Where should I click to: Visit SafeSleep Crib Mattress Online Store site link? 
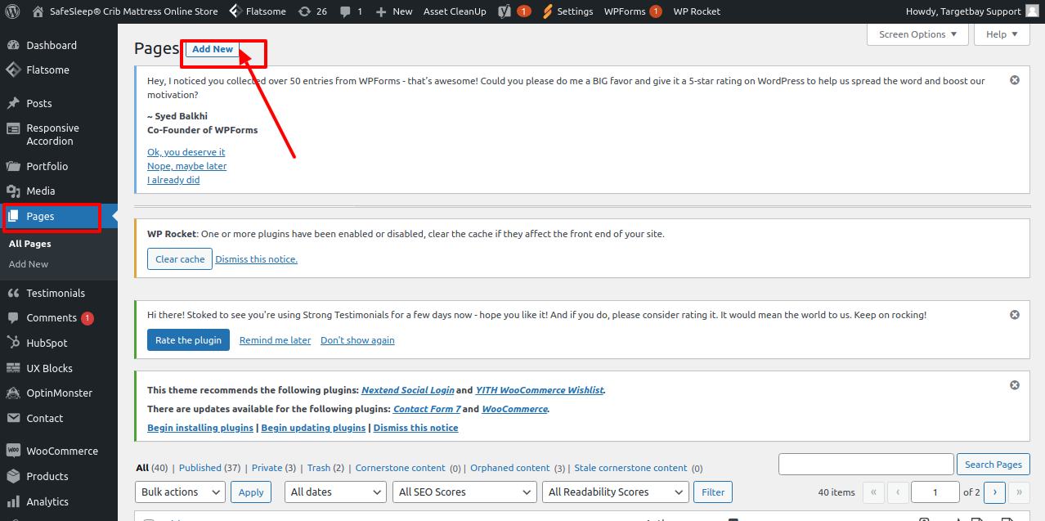(124, 11)
